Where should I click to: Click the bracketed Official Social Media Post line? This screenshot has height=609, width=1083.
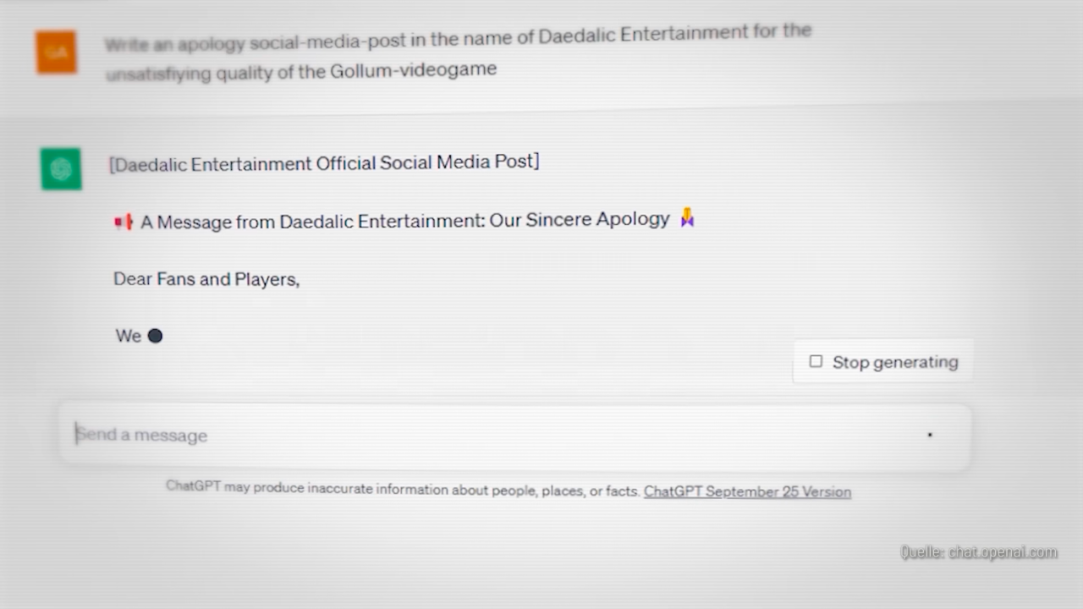[324, 163]
